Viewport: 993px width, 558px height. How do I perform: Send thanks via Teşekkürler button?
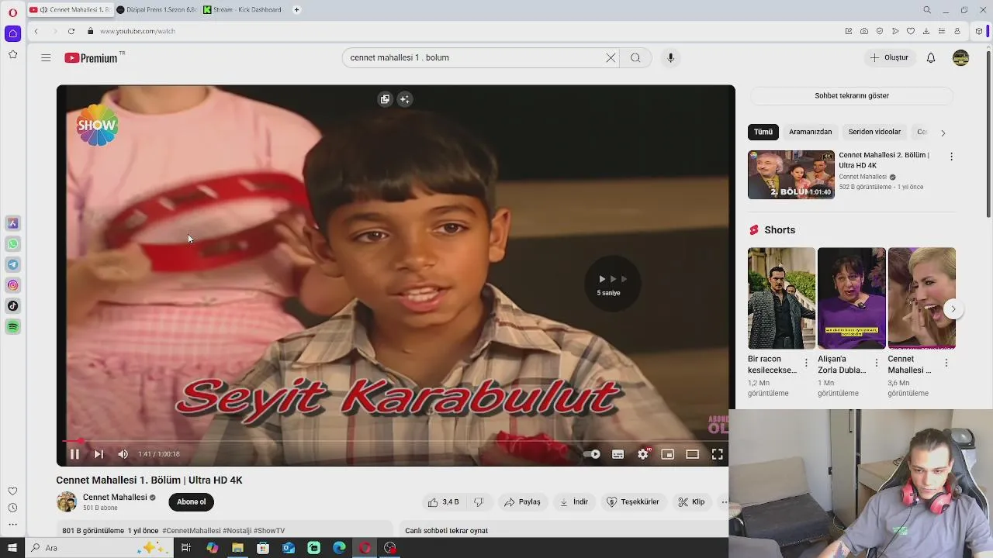[632, 502]
